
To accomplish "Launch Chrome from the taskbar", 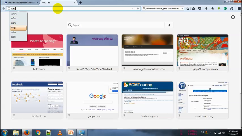I will pyautogui.click(x=38, y=133).
